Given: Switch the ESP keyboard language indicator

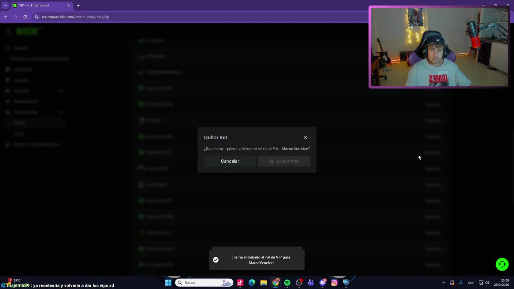Looking at the screenshot, I should (x=471, y=283).
